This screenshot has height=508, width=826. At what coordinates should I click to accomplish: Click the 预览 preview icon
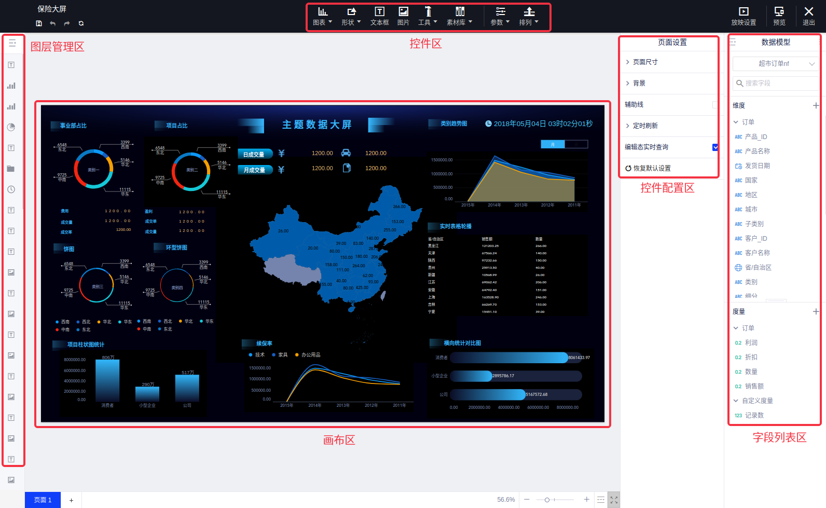click(779, 16)
